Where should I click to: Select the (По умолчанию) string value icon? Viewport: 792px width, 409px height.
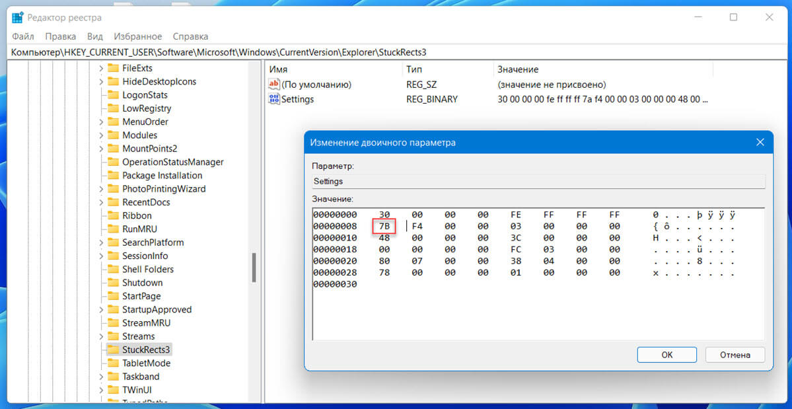point(273,85)
